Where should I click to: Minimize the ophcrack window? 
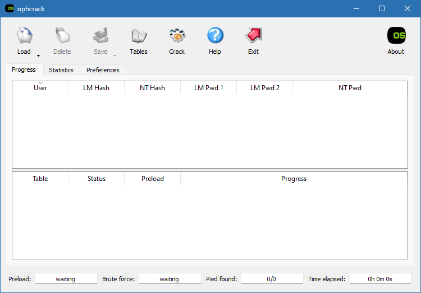point(356,8)
